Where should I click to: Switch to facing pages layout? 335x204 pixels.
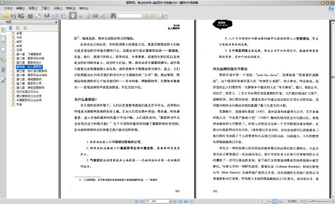point(275,201)
